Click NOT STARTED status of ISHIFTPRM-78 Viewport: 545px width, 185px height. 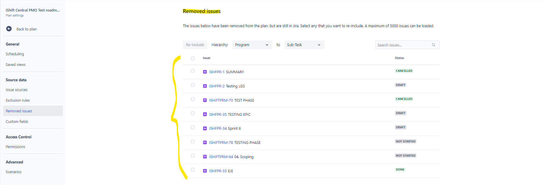pyautogui.click(x=406, y=142)
